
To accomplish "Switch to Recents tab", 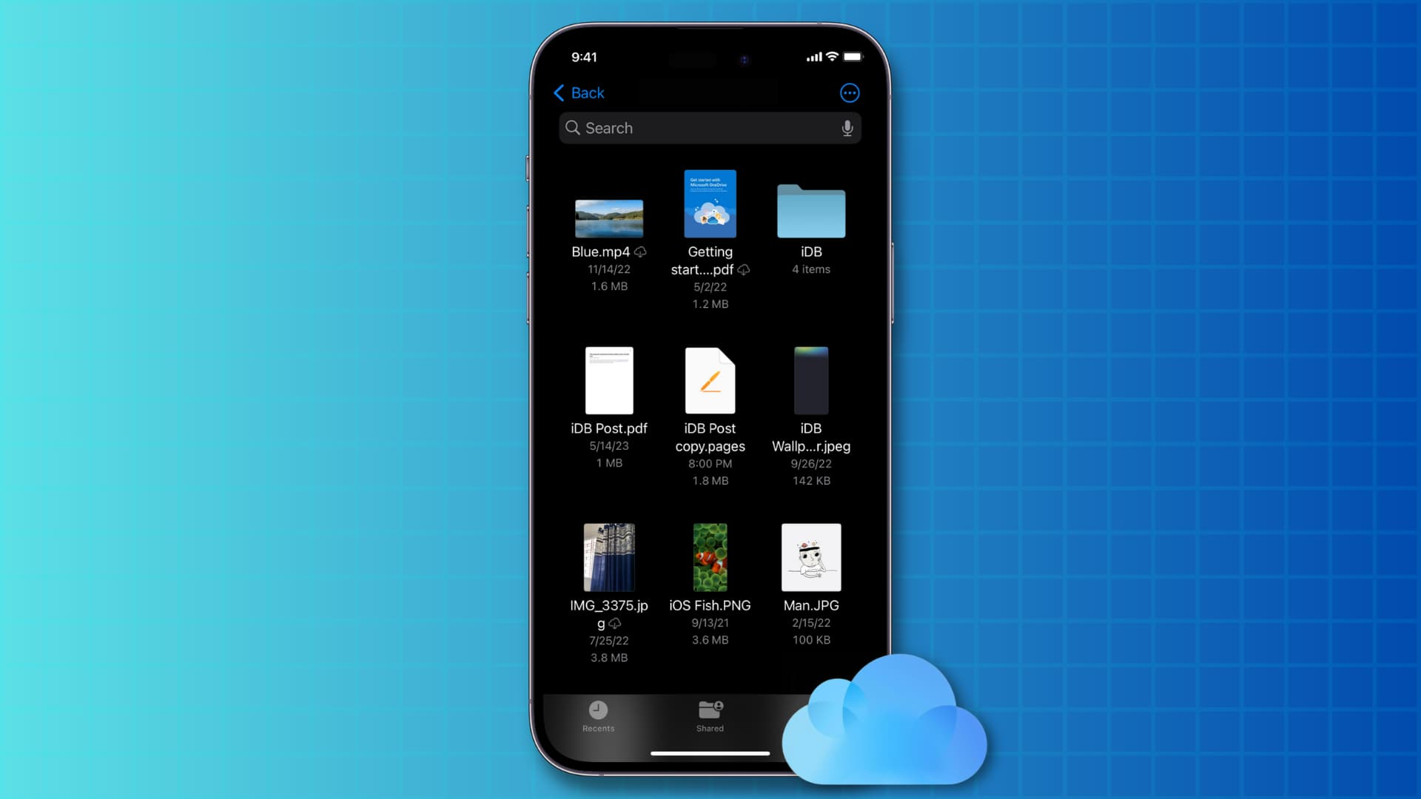I will 598,715.
